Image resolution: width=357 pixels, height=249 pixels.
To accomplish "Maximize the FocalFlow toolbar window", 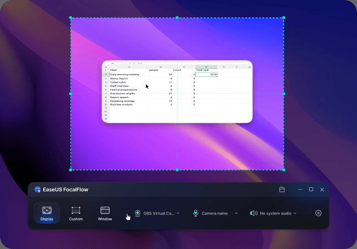I will coord(311,189).
